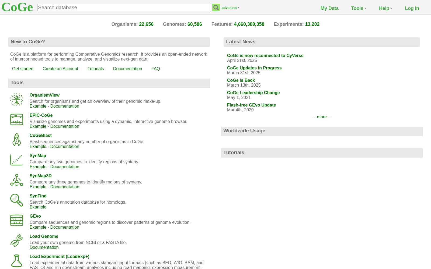Open My Data in the top navigation

[x=329, y=8]
